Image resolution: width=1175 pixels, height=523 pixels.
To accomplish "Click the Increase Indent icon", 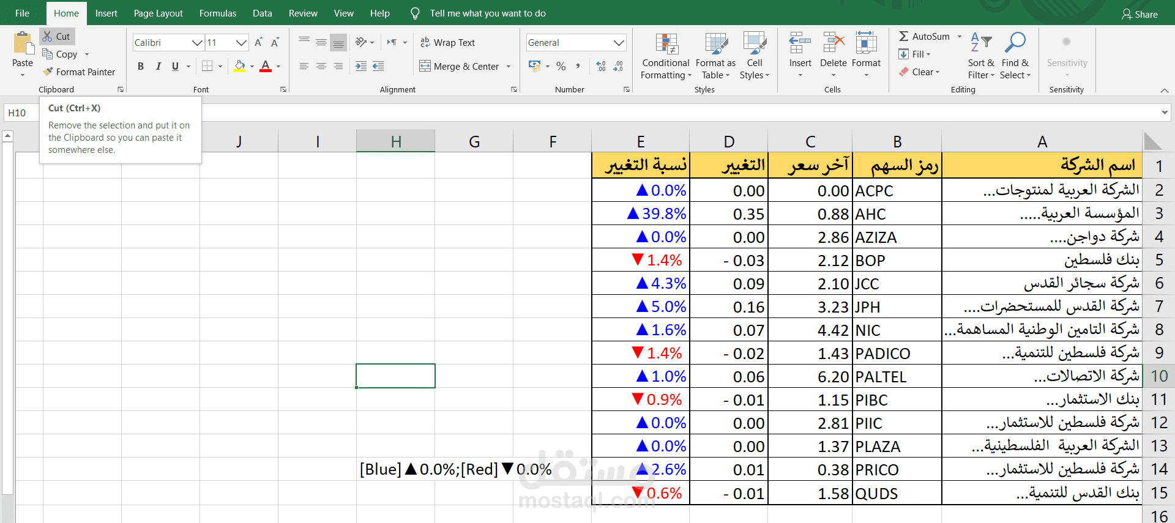I will tap(378, 66).
